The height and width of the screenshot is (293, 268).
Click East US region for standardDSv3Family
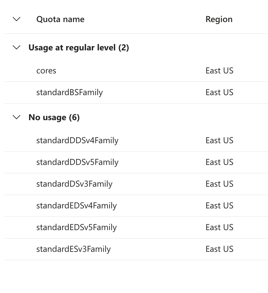pos(219,184)
